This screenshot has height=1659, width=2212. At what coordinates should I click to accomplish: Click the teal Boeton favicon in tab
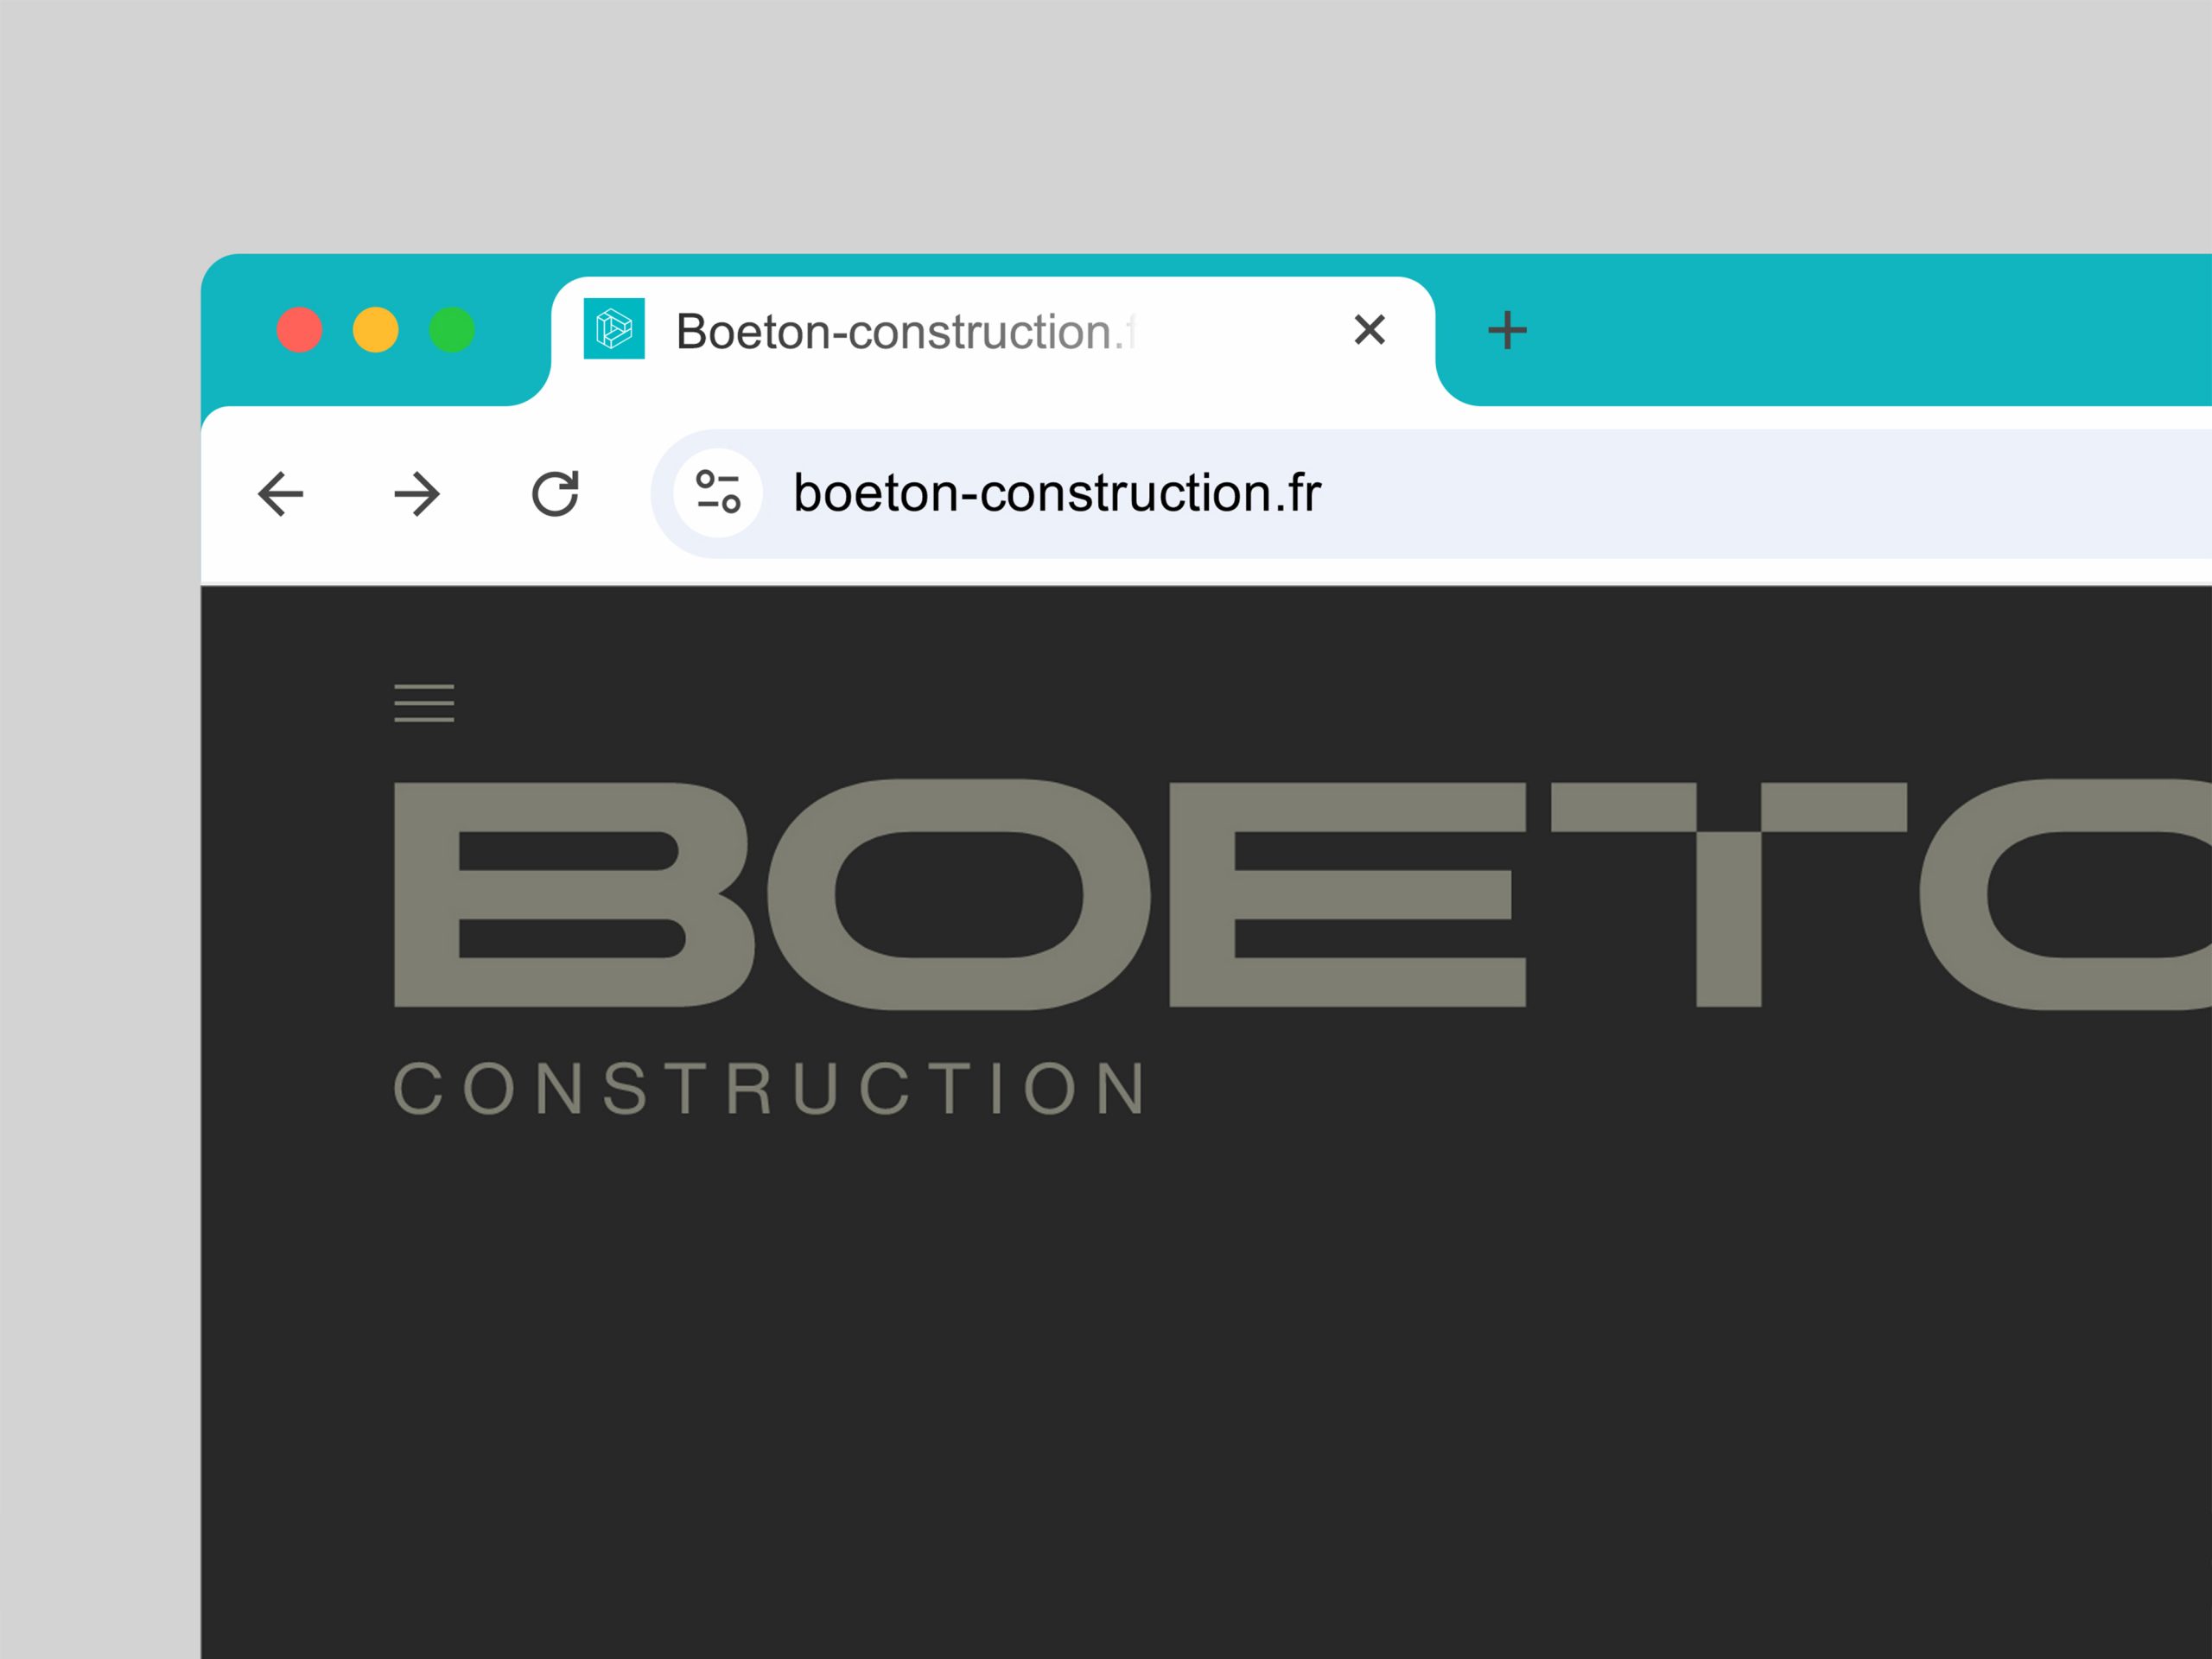[614, 329]
